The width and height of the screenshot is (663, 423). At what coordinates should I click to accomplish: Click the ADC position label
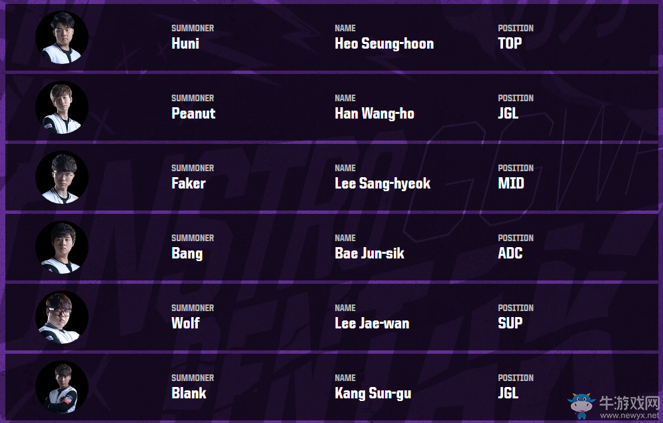tap(510, 254)
